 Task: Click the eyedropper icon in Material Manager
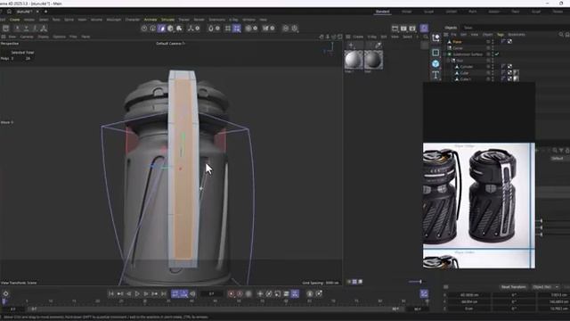tap(378, 45)
